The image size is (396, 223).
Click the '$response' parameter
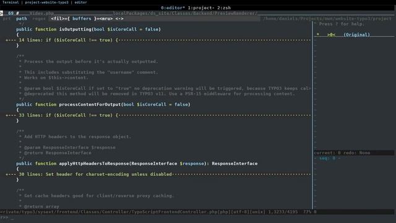coord(192,164)
